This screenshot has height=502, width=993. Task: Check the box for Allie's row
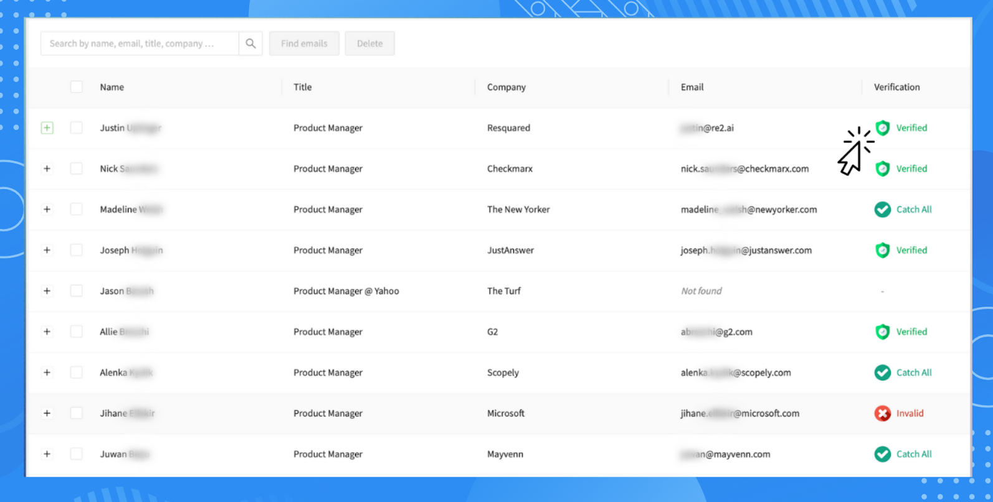(x=76, y=332)
